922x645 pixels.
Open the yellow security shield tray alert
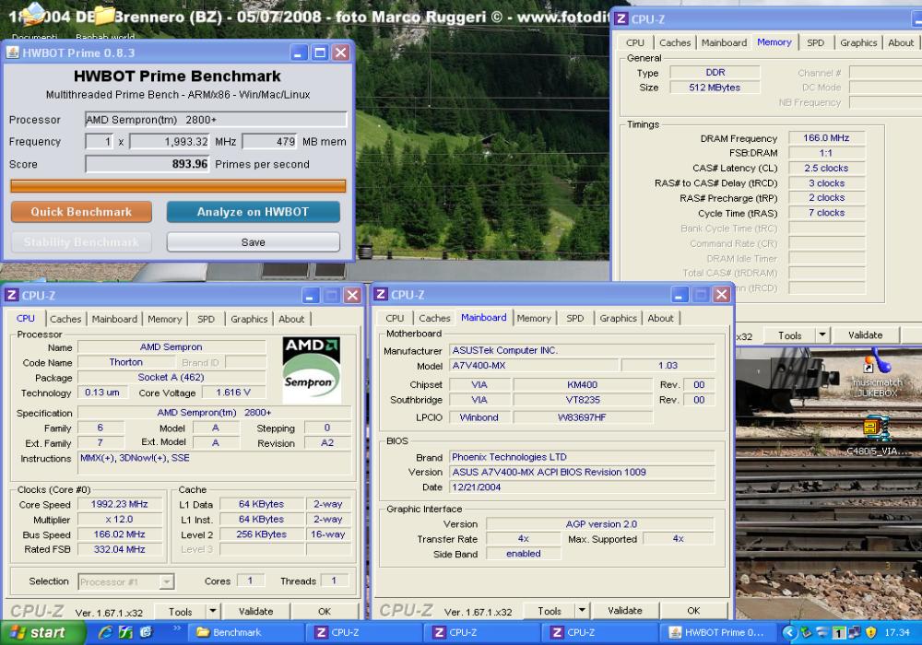871,633
